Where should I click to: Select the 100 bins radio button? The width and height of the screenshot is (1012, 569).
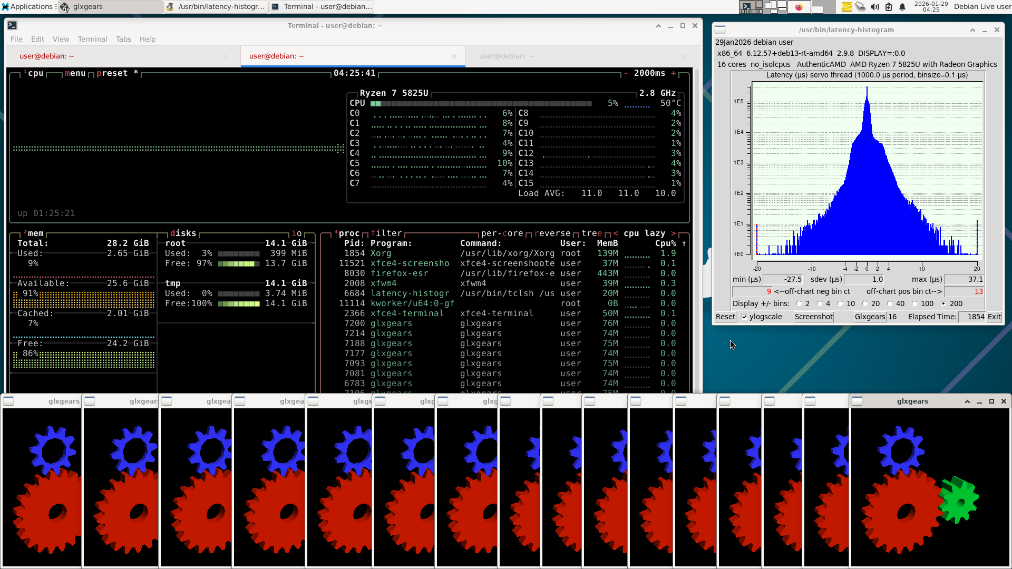tap(914, 304)
